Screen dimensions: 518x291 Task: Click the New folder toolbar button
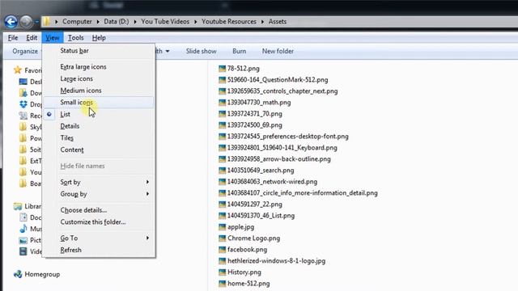(278, 51)
